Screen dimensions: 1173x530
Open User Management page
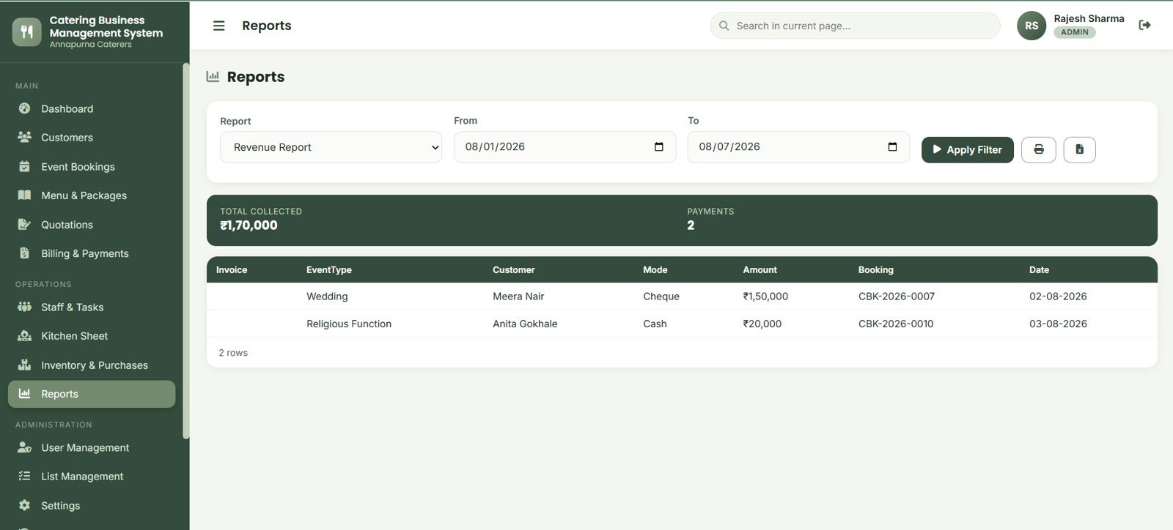click(x=92, y=447)
